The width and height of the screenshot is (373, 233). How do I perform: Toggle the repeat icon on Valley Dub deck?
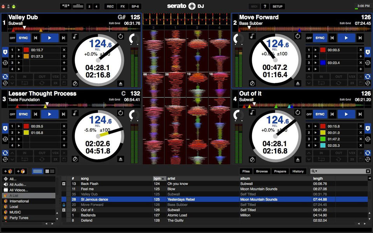coord(120,37)
